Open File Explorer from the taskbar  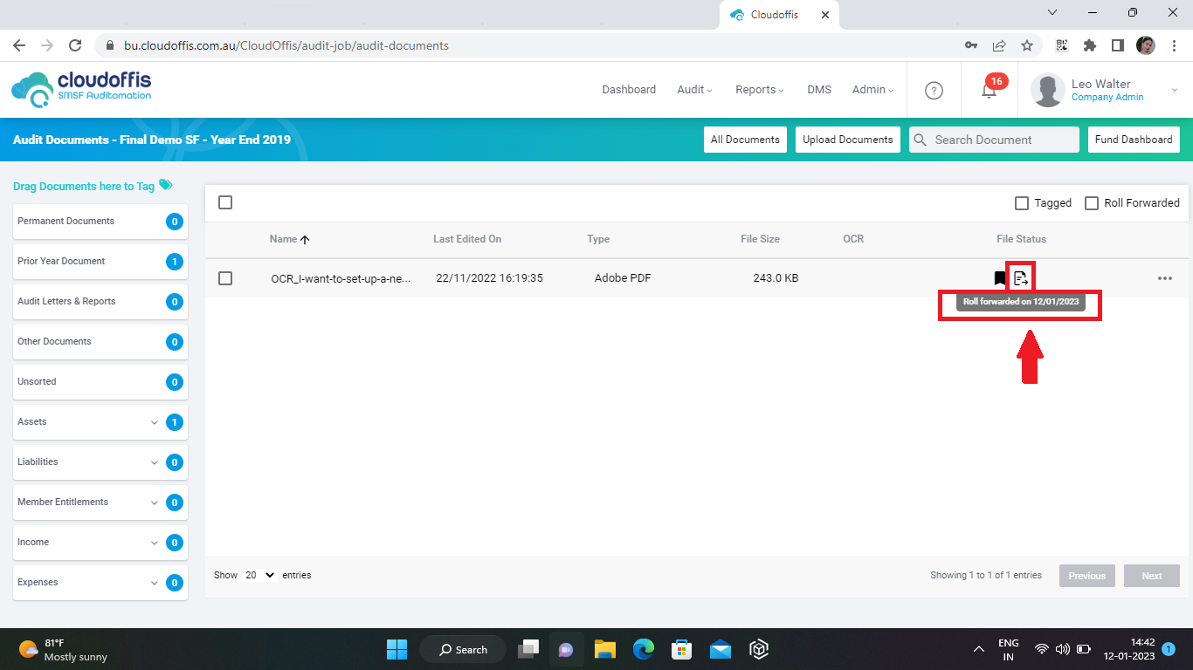pos(605,649)
